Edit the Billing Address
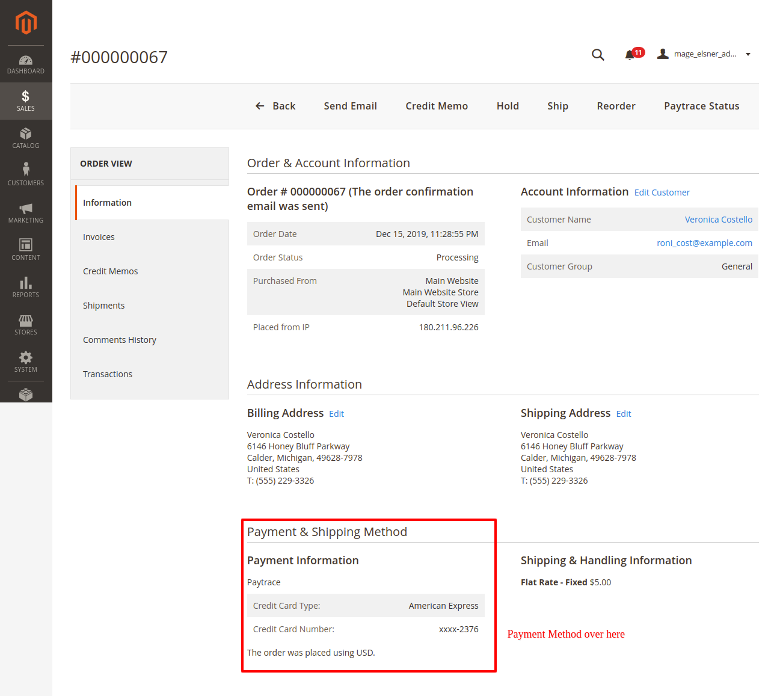Screen dimensions: 777x696 point(336,414)
